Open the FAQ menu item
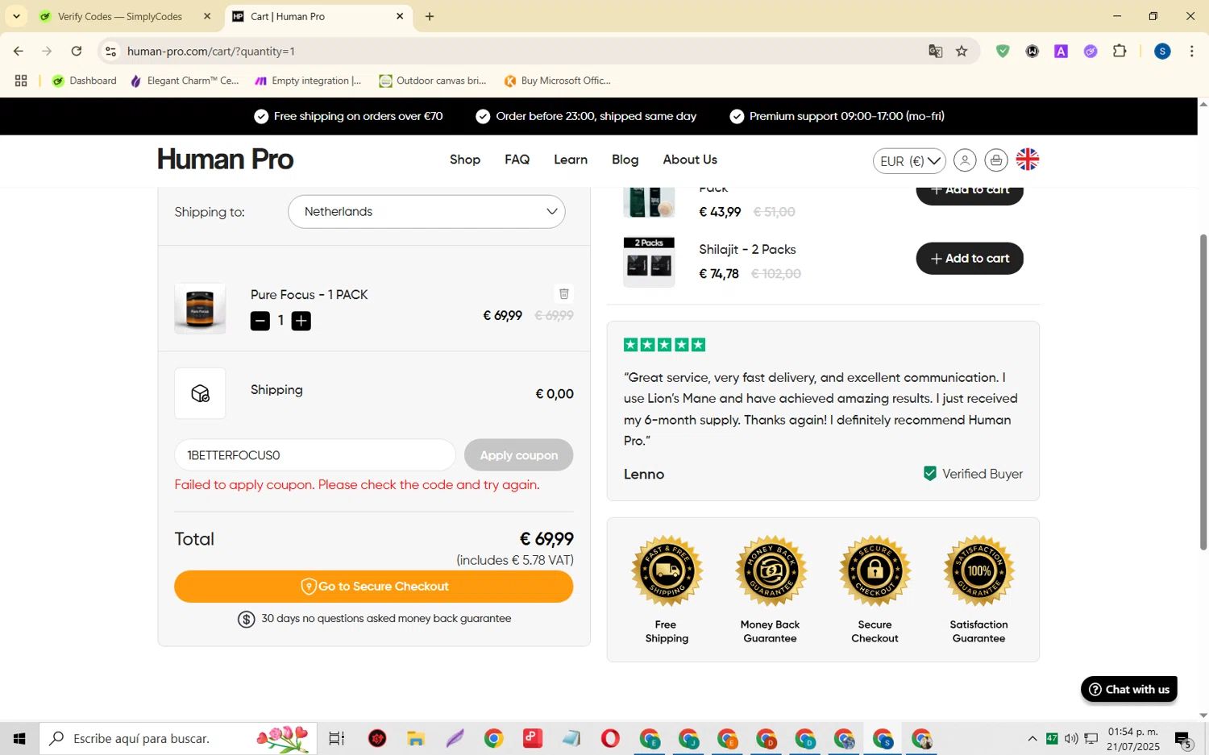This screenshot has width=1209, height=755. click(x=517, y=160)
